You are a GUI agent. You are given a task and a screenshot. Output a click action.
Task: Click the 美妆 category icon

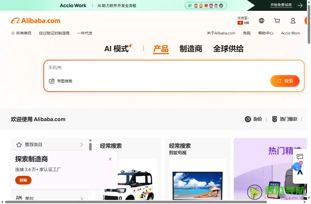click(19, 198)
